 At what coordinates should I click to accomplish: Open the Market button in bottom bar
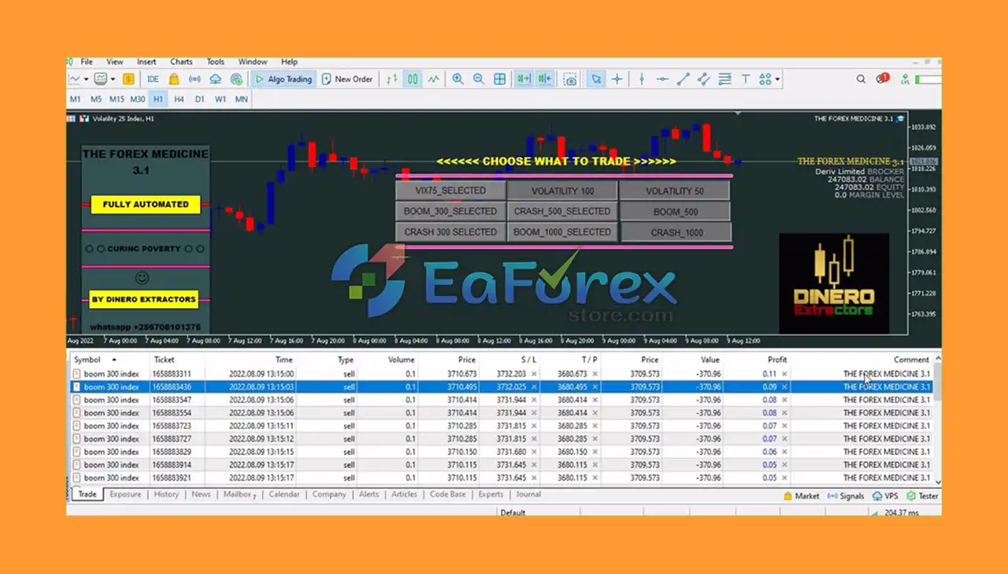point(802,496)
